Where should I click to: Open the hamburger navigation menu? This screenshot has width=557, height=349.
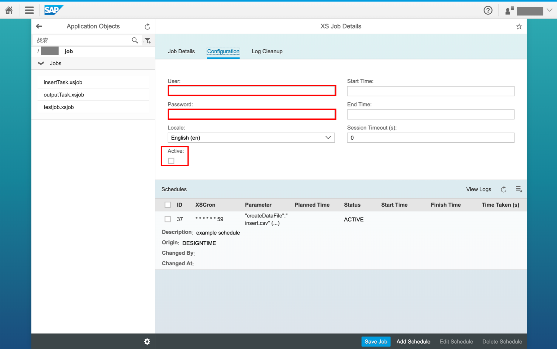(29, 10)
